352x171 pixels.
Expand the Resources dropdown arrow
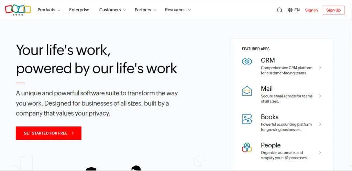point(189,10)
